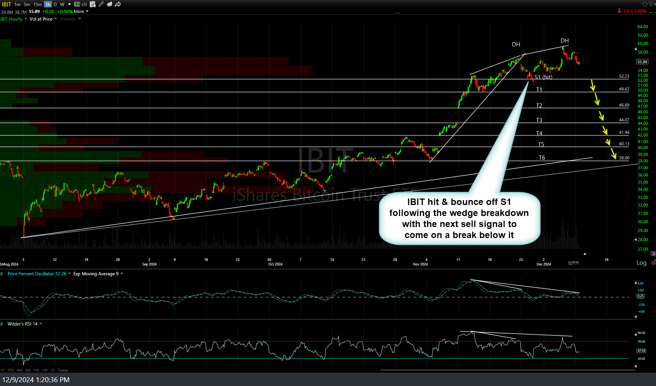Toggle the Log scale setting
Viewport: 656px width, 386px height.
pos(641,263)
